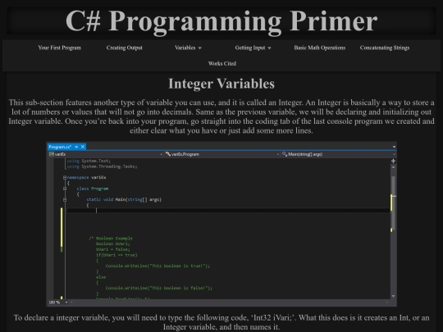This screenshot has width=443, height=332.
Task: Open the variEx.Program class dropdown
Action: point(278,154)
